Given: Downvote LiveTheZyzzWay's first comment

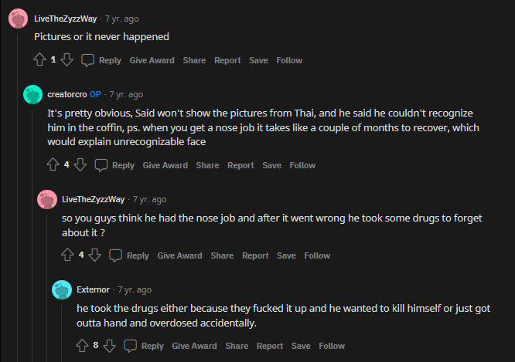Looking at the screenshot, I should point(67,59).
